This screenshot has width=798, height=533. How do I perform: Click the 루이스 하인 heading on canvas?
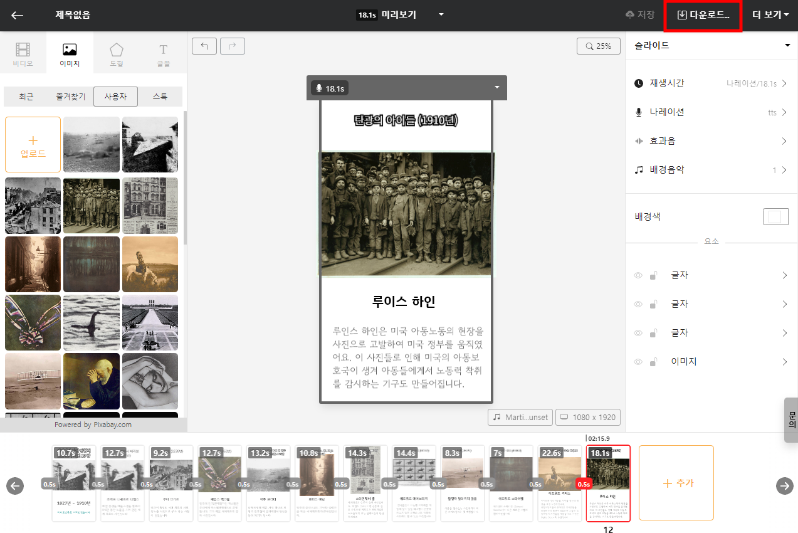click(x=404, y=302)
